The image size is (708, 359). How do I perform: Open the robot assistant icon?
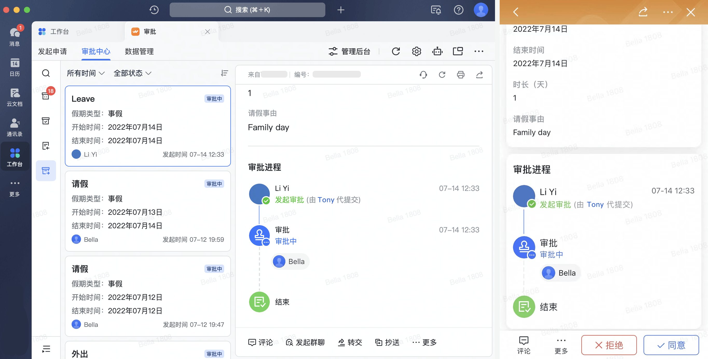(x=437, y=51)
